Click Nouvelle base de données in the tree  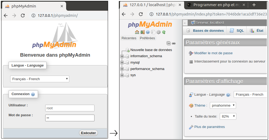(151, 50)
